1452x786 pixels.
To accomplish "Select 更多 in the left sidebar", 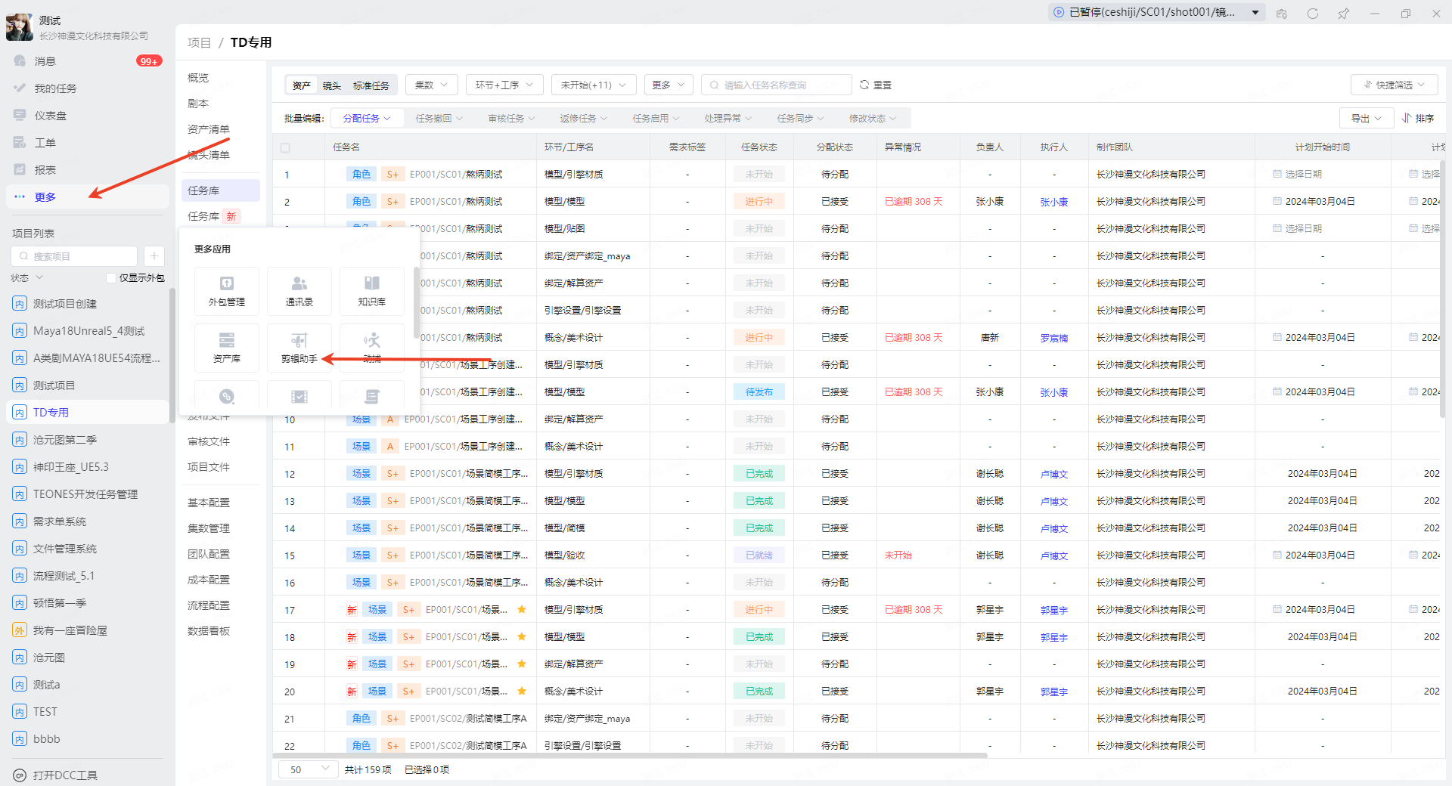I will coord(45,197).
